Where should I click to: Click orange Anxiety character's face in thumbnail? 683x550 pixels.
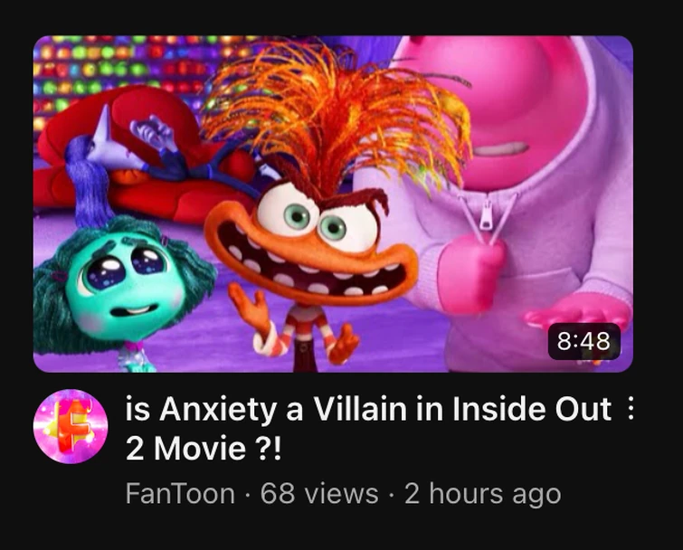(311, 246)
